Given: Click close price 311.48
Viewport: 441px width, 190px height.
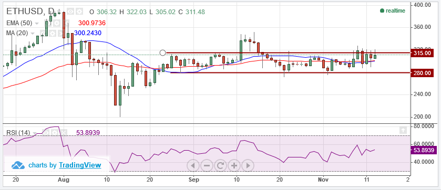Looking at the screenshot, I should pos(195,12).
